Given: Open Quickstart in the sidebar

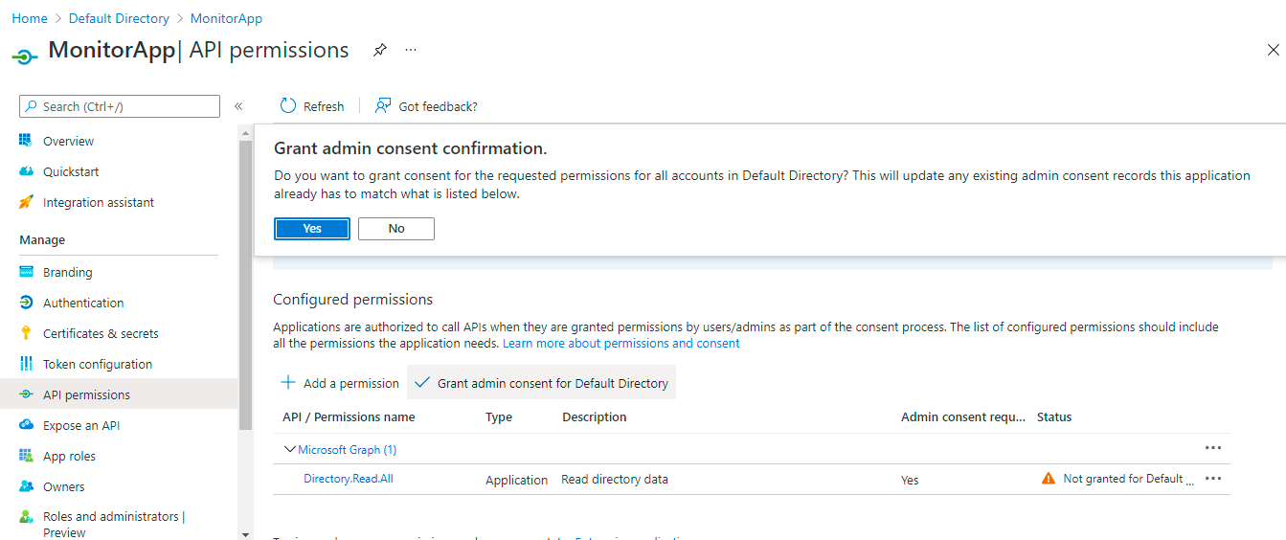Looking at the screenshot, I should pyautogui.click(x=71, y=171).
